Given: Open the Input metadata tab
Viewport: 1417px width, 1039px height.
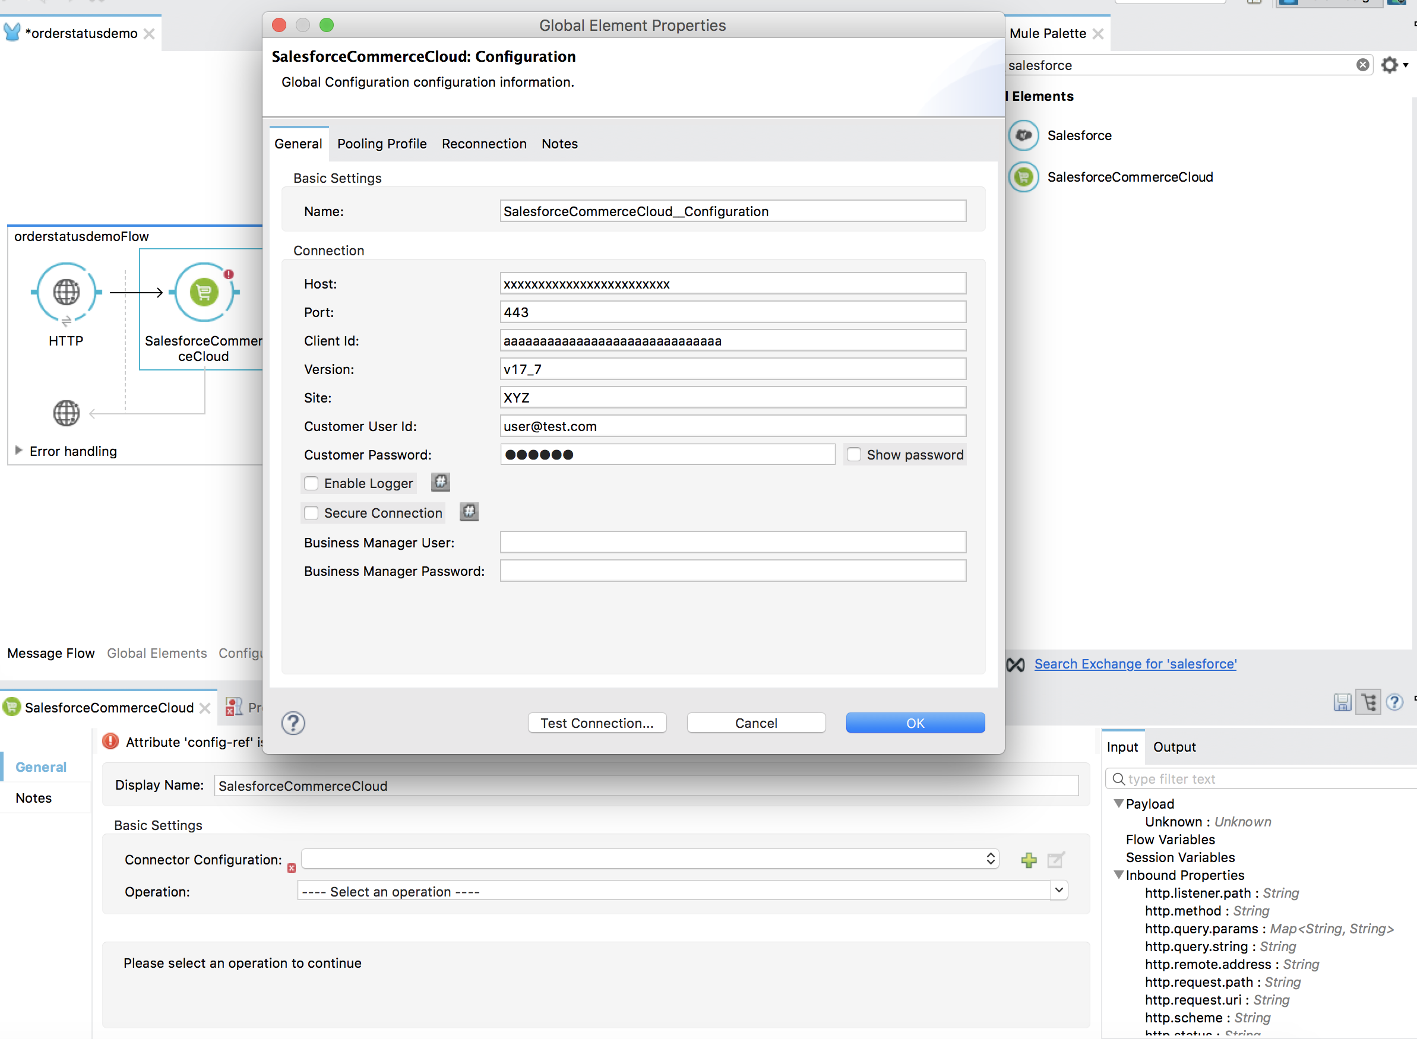Looking at the screenshot, I should [1122, 746].
